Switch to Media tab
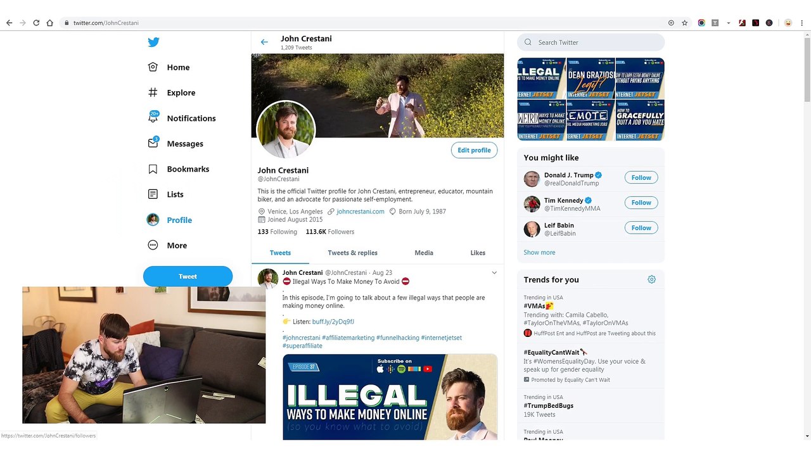 tap(424, 253)
